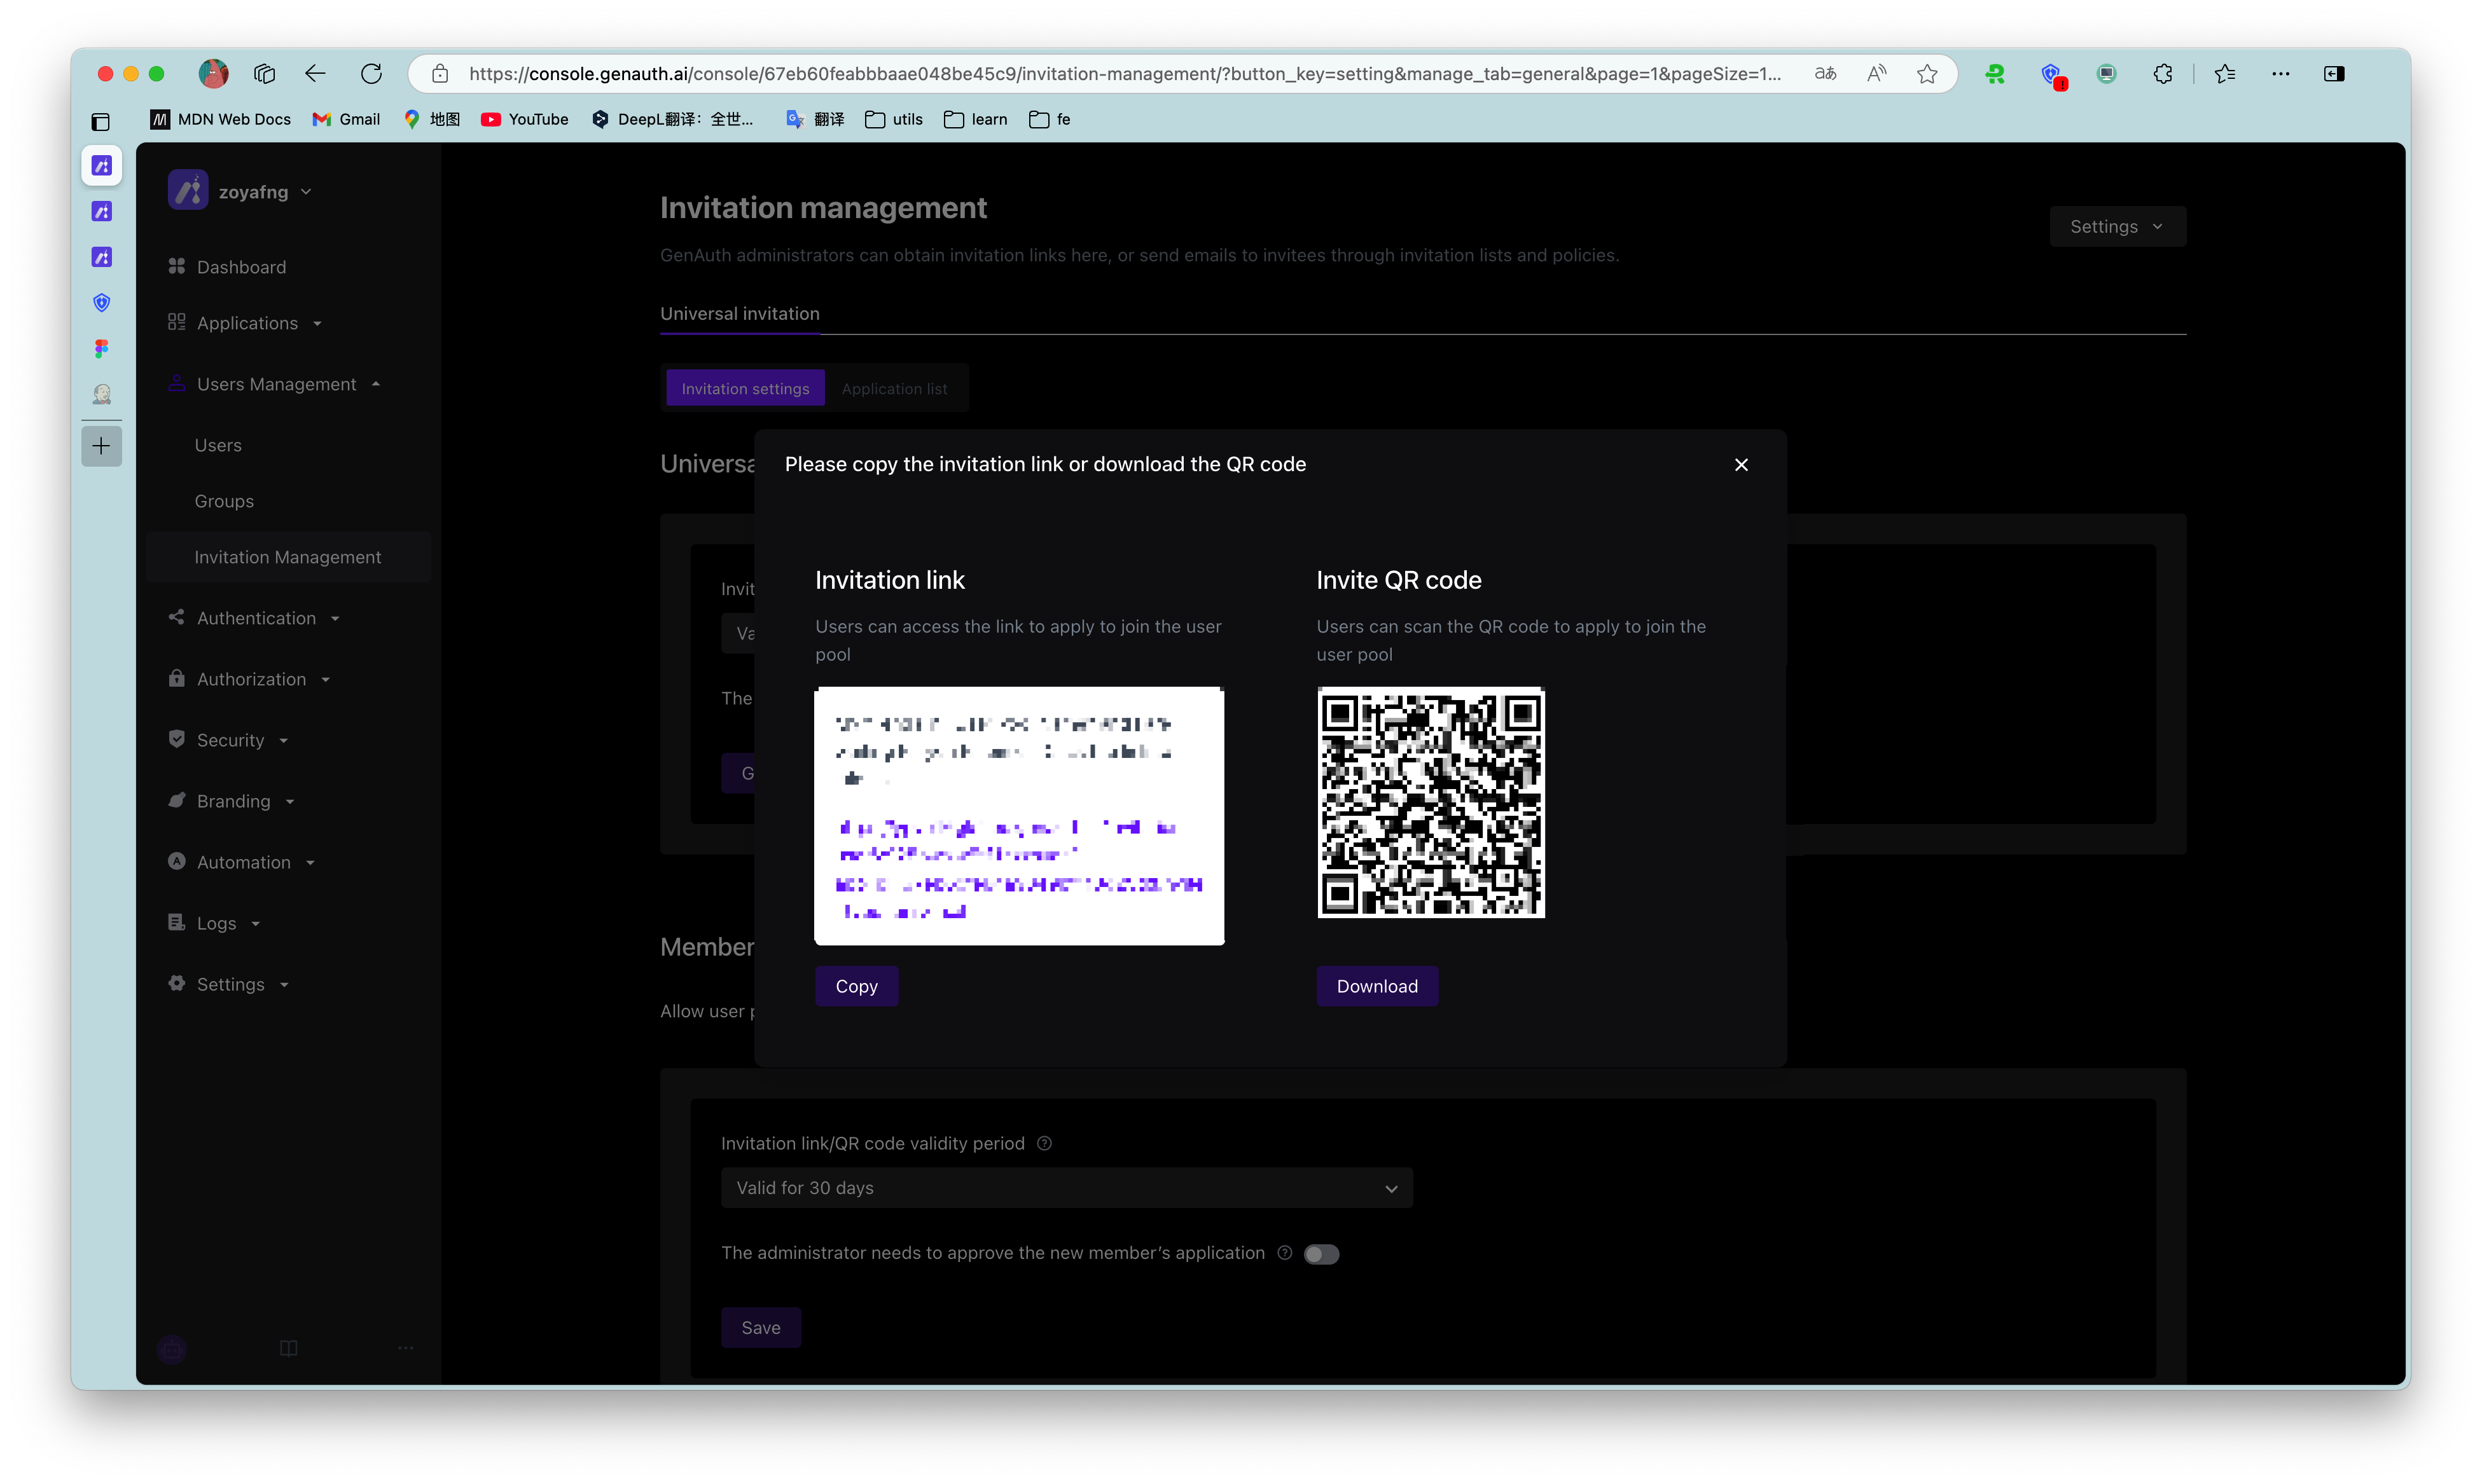Toggle the vertical tabs pane icon
2482x1484 pixels.
pos(100,122)
